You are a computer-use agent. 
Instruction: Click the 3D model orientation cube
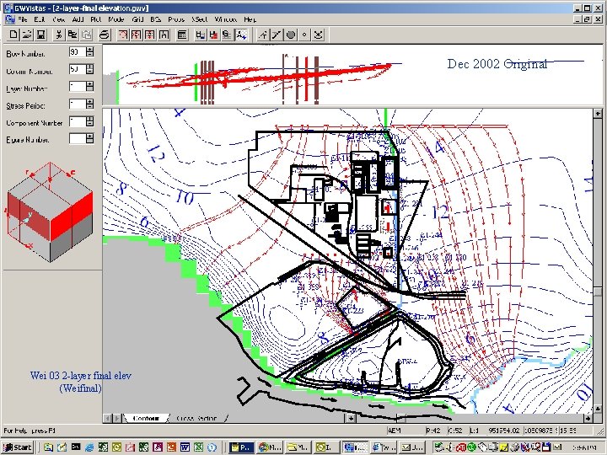50,212
